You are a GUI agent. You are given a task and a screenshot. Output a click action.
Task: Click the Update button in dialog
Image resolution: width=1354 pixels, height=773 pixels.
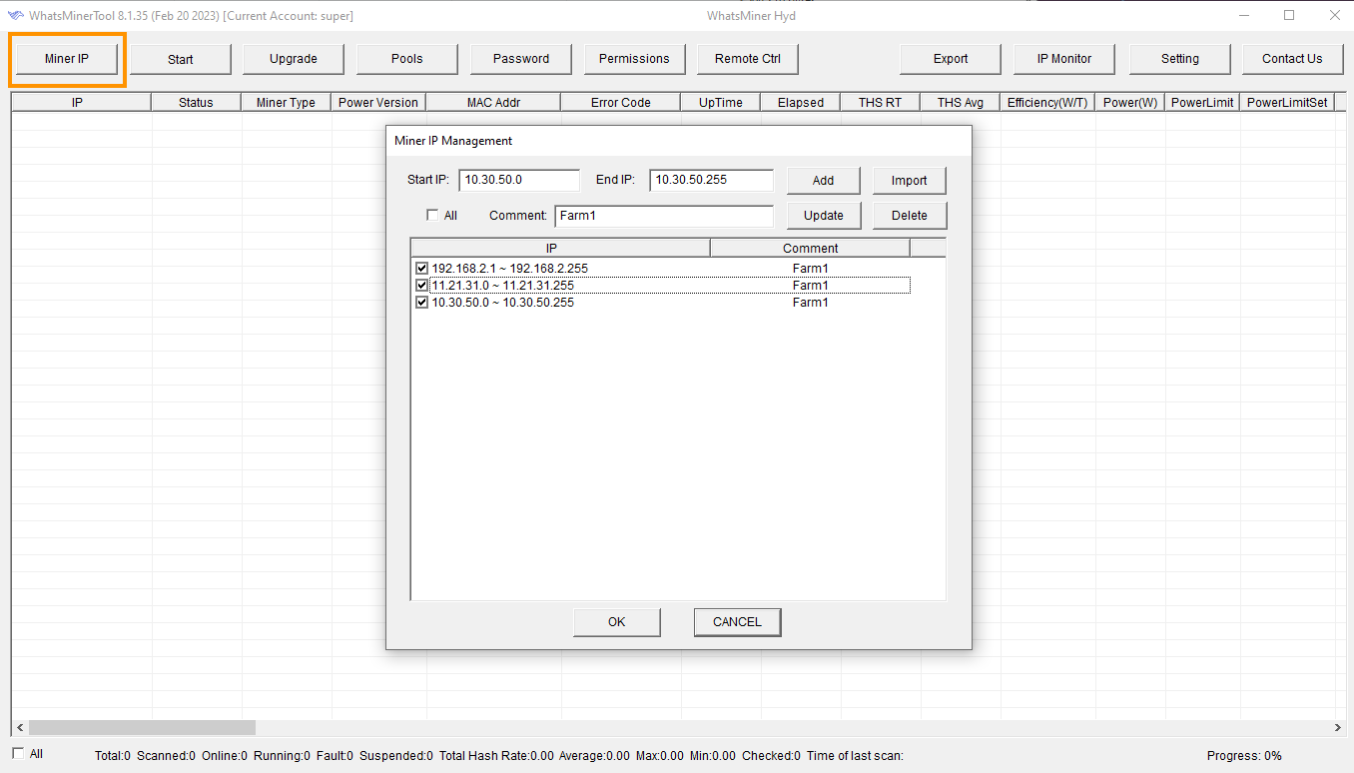click(x=824, y=216)
